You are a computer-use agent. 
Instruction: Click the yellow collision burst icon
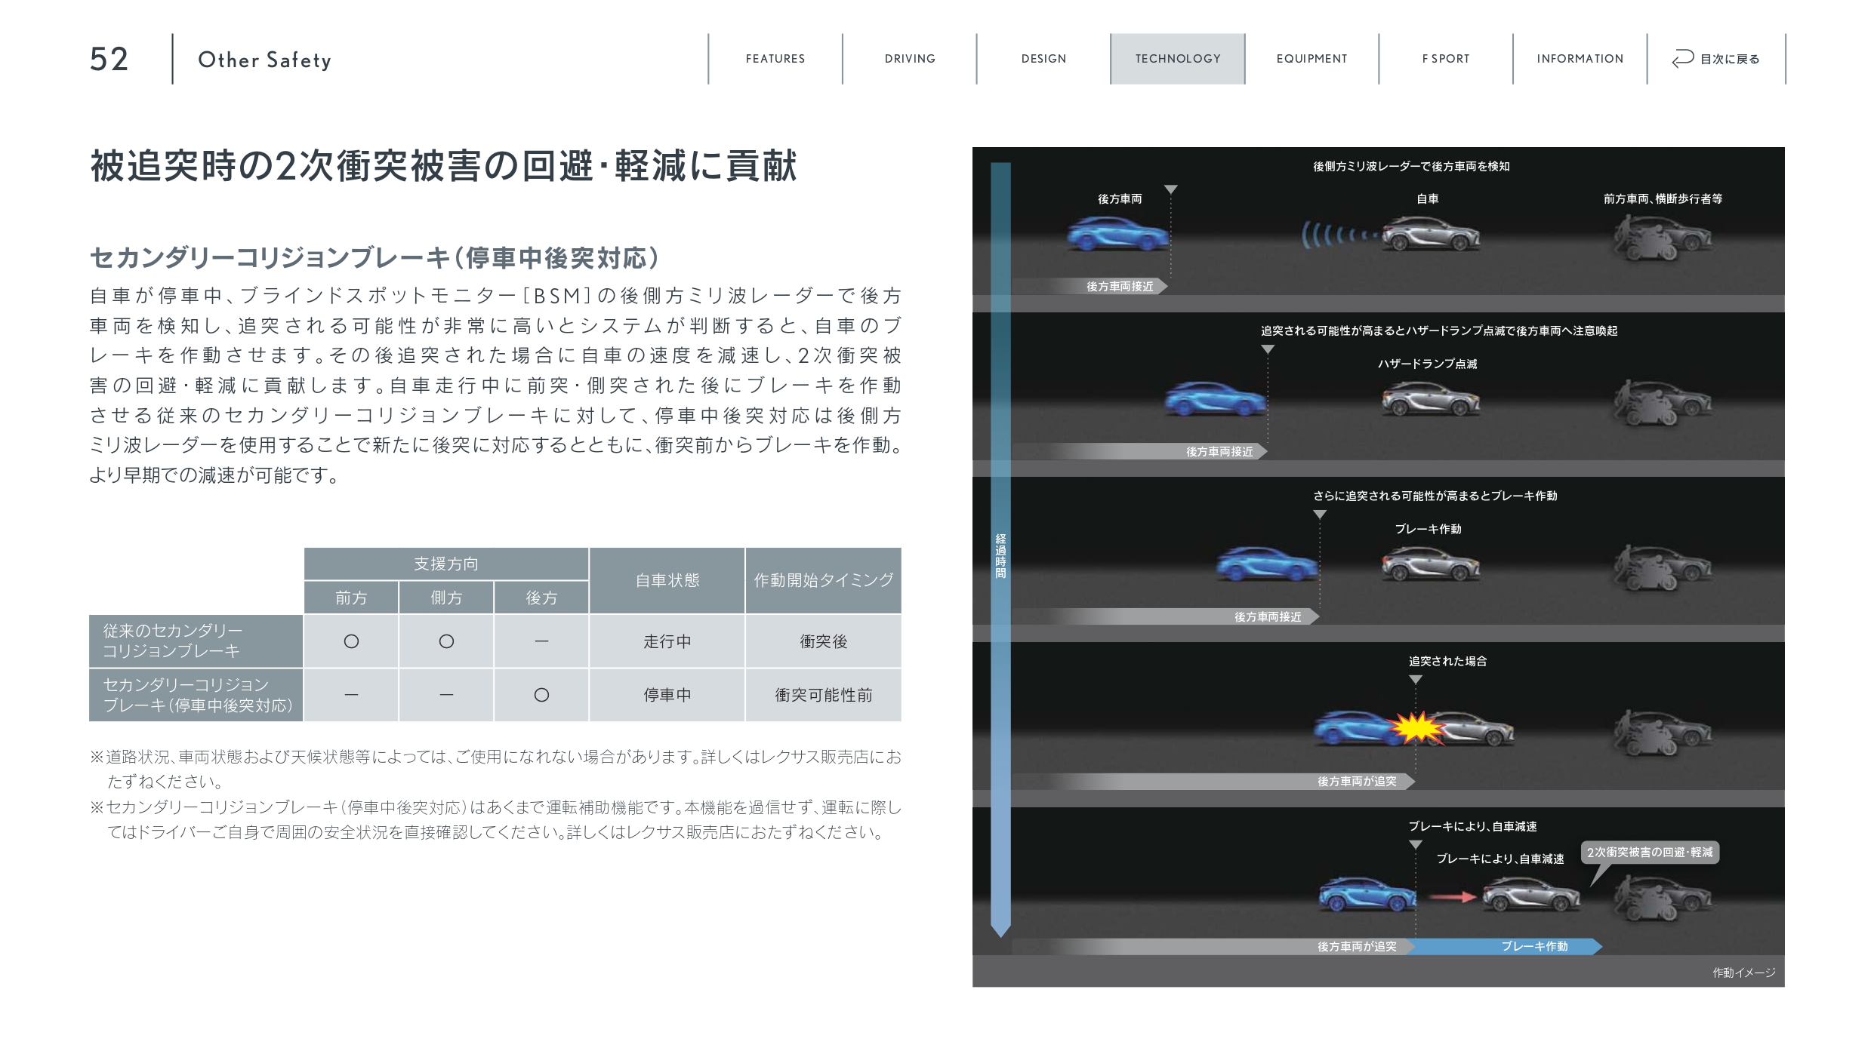coord(1417,729)
